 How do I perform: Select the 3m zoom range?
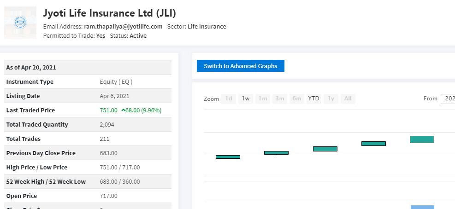click(280, 99)
